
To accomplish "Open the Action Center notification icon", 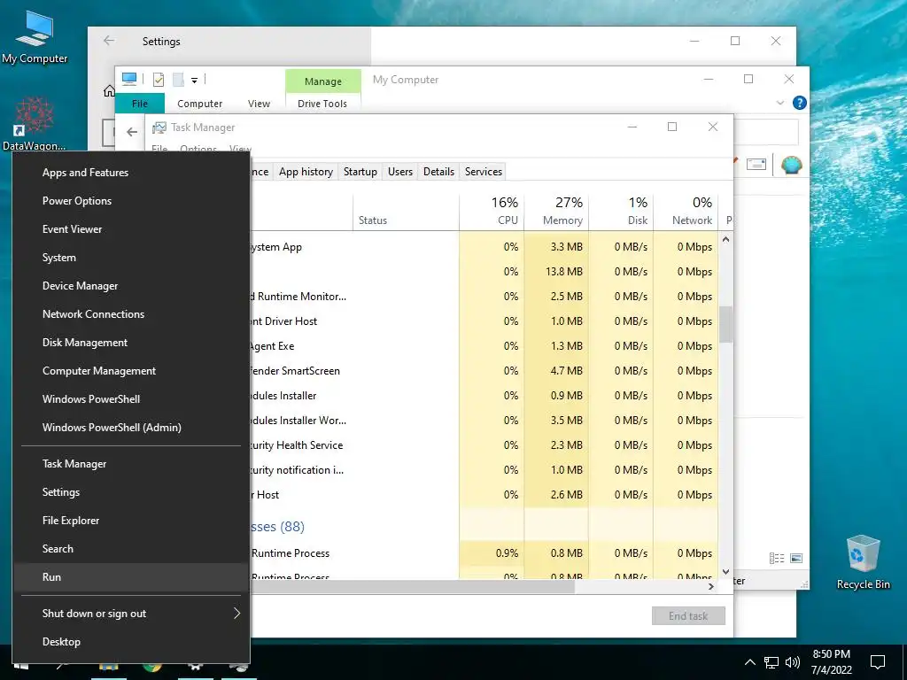I will point(878,662).
